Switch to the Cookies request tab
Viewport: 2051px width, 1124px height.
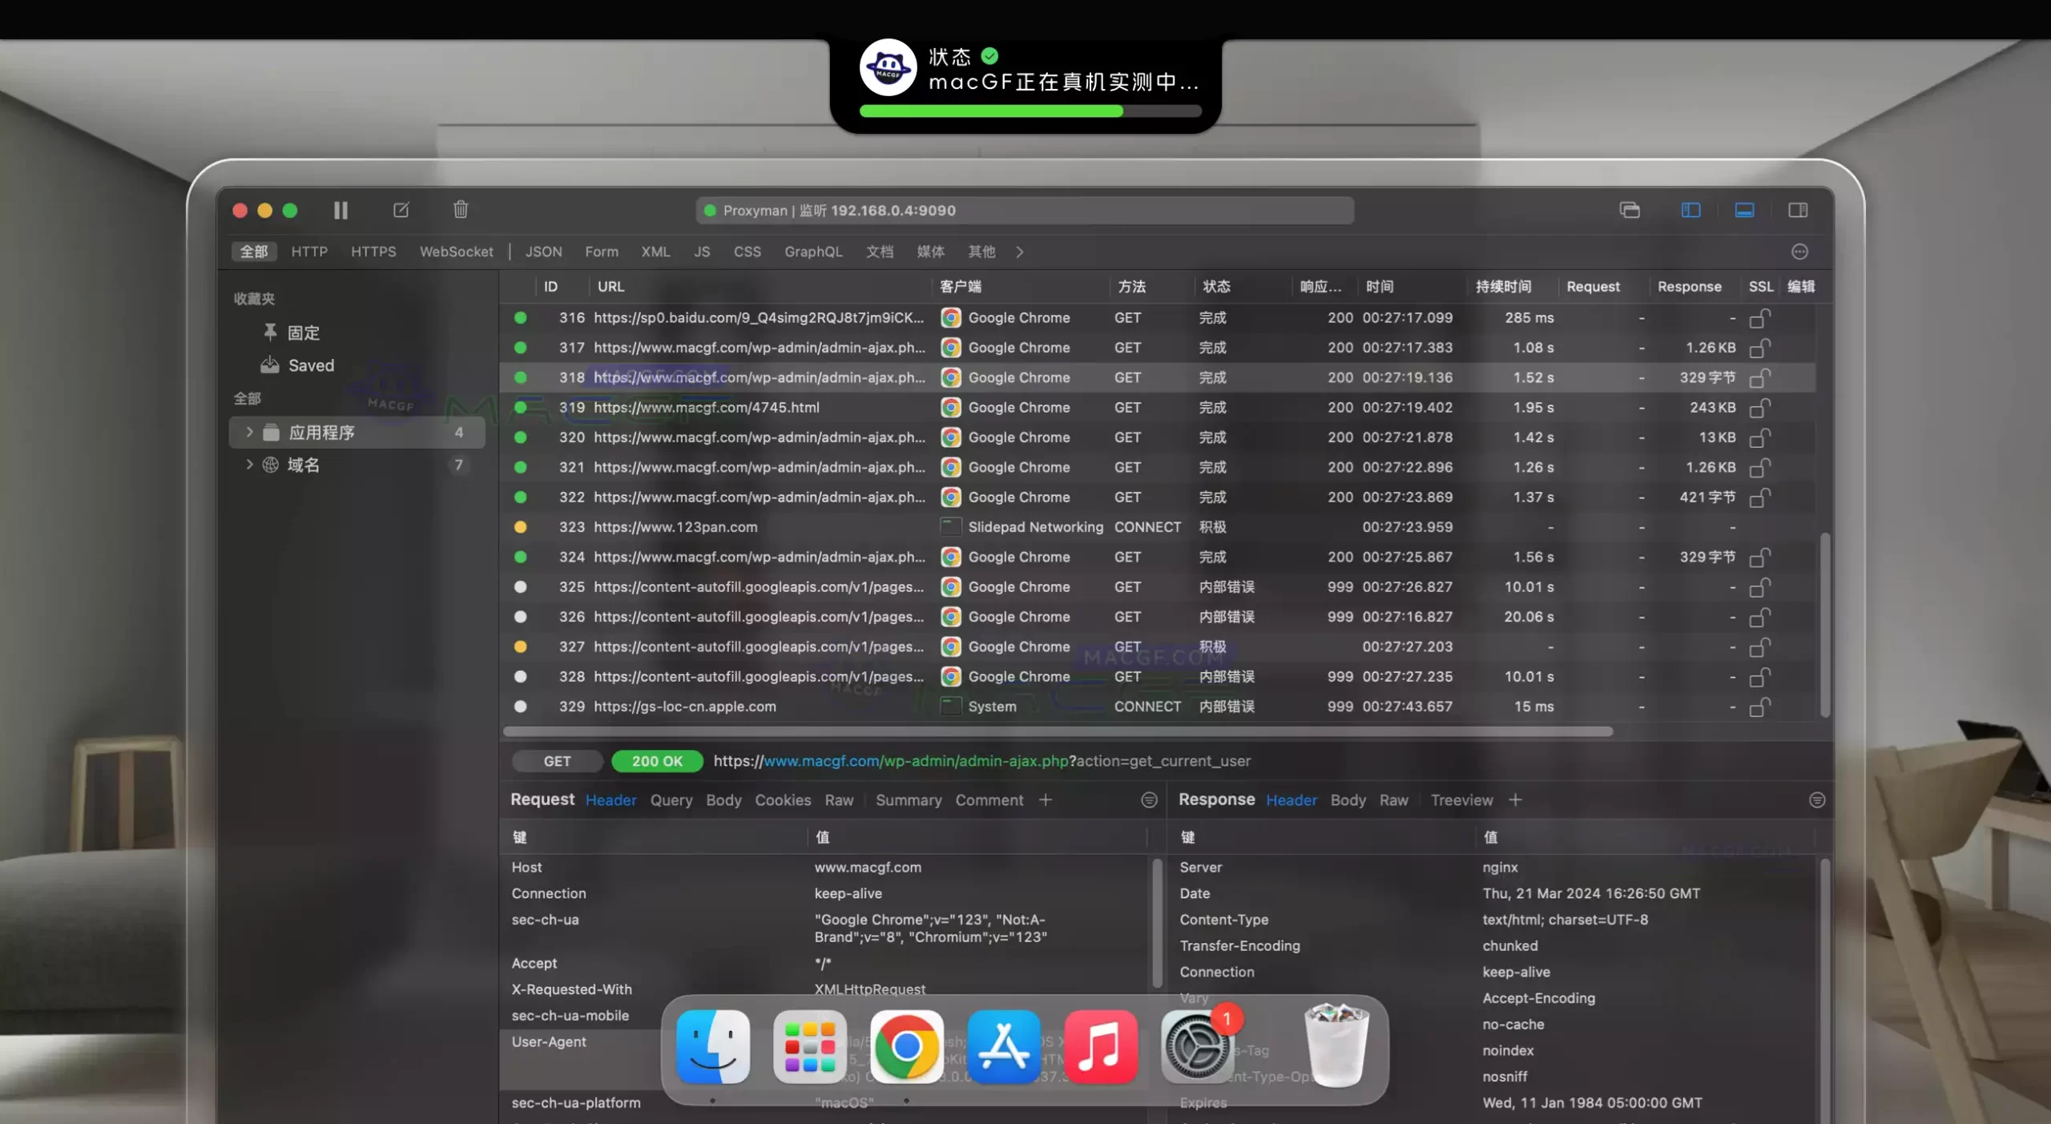coord(782,800)
